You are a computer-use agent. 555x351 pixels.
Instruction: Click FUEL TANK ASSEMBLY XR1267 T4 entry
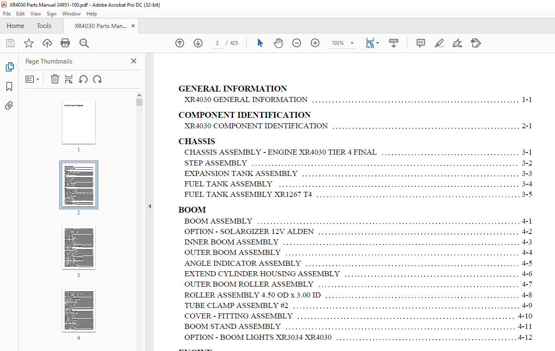click(x=248, y=194)
